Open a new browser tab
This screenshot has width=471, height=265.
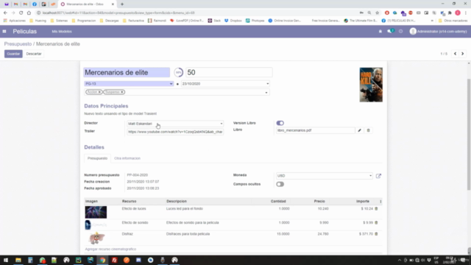[x=122, y=4]
